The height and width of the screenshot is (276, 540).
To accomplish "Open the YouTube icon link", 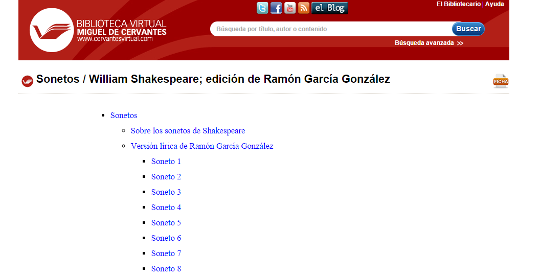I will (x=289, y=8).
